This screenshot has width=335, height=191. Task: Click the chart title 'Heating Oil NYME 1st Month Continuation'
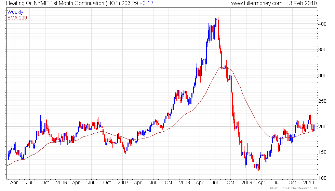pos(55,3)
